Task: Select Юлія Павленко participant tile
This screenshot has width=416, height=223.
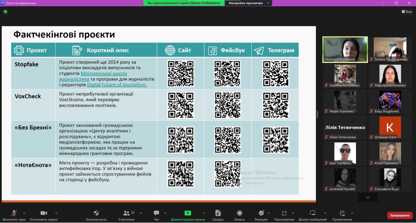Action: pyautogui.click(x=390, y=154)
